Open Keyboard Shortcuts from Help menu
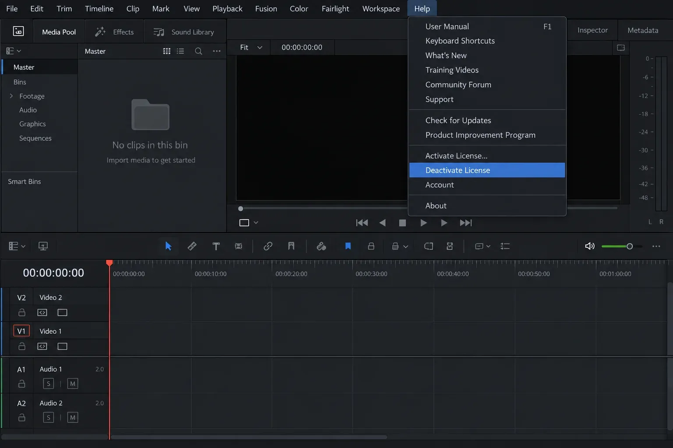This screenshot has width=673, height=448. coord(487,41)
